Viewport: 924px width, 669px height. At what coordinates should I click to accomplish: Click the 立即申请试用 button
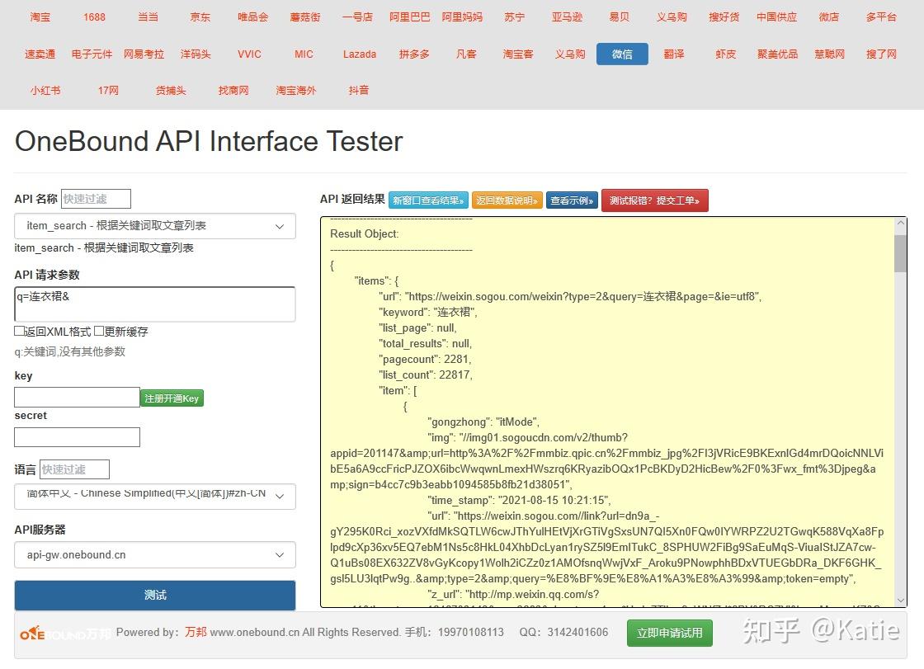[x=669, y=633]
